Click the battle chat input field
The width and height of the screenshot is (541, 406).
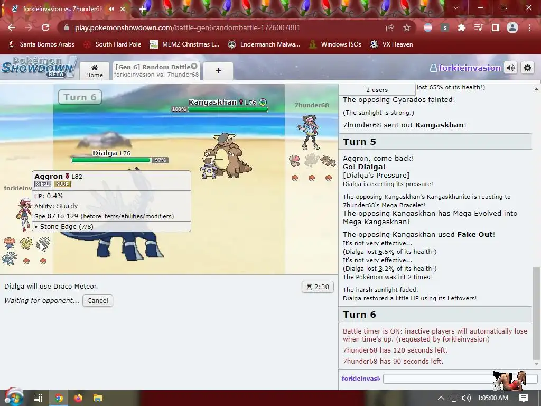[x=460, y=379]
